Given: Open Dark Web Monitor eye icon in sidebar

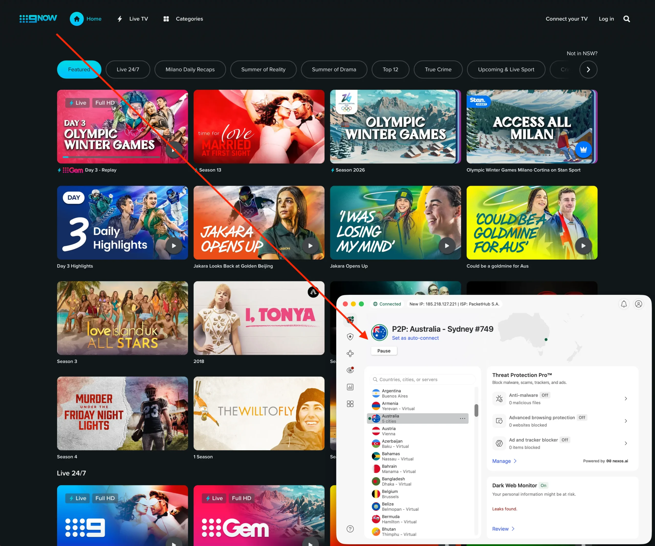Looking at the screenshot, I should pyautogui.click(x=350, y=370).
